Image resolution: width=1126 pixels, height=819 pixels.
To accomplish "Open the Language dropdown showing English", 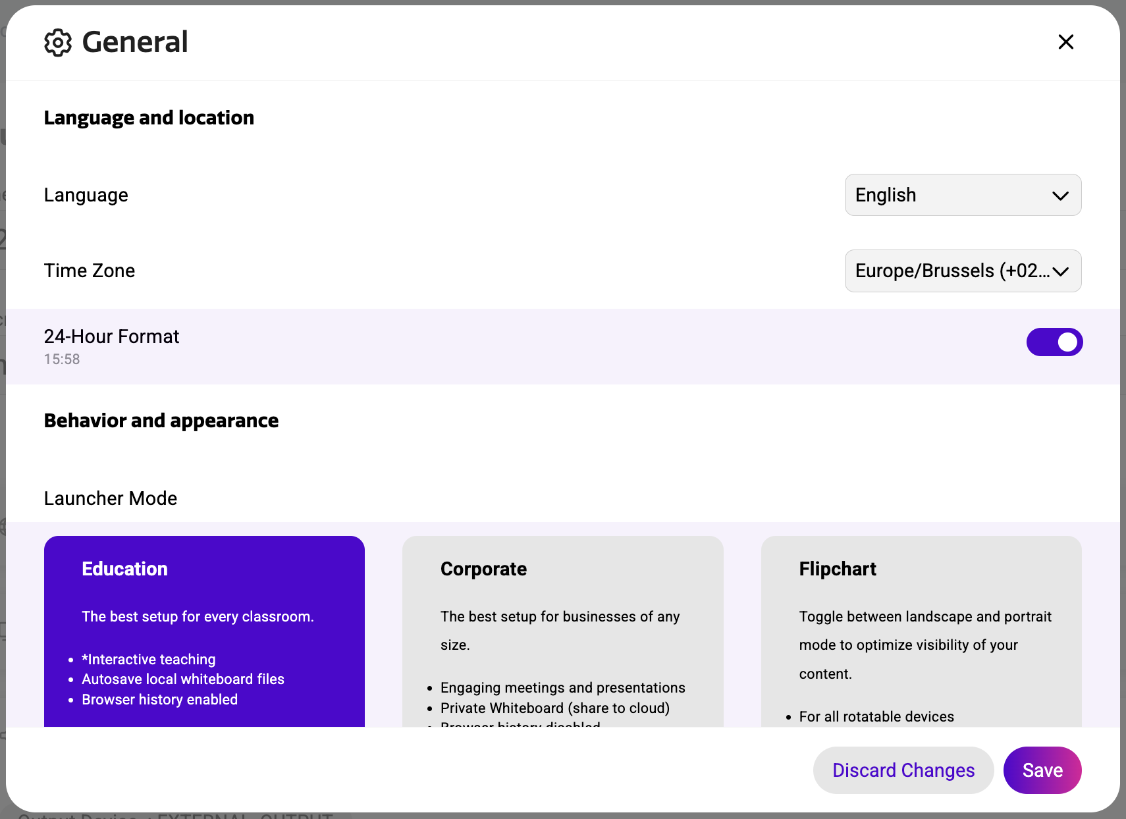I will click(962, 195).
